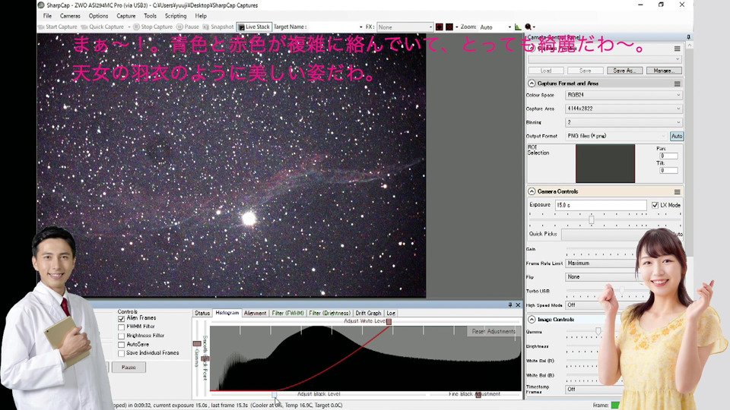Screen dimensions: 730x410
Task: Click the Live Stack toolbar button
Action: (x=254, y=27)
